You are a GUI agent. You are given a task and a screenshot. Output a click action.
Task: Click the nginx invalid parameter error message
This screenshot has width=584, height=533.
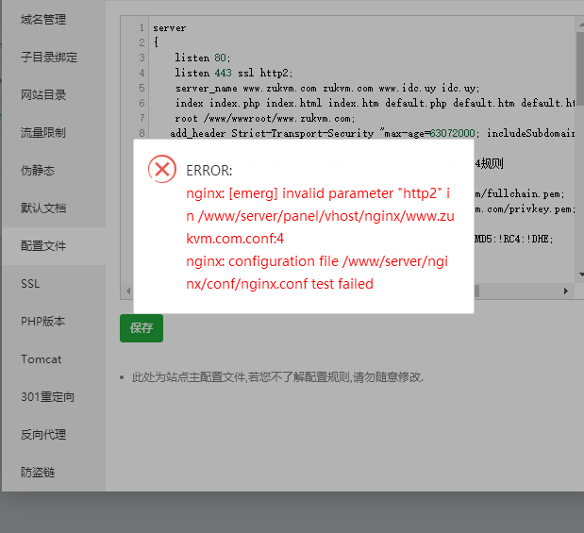(x=320, y=216)
